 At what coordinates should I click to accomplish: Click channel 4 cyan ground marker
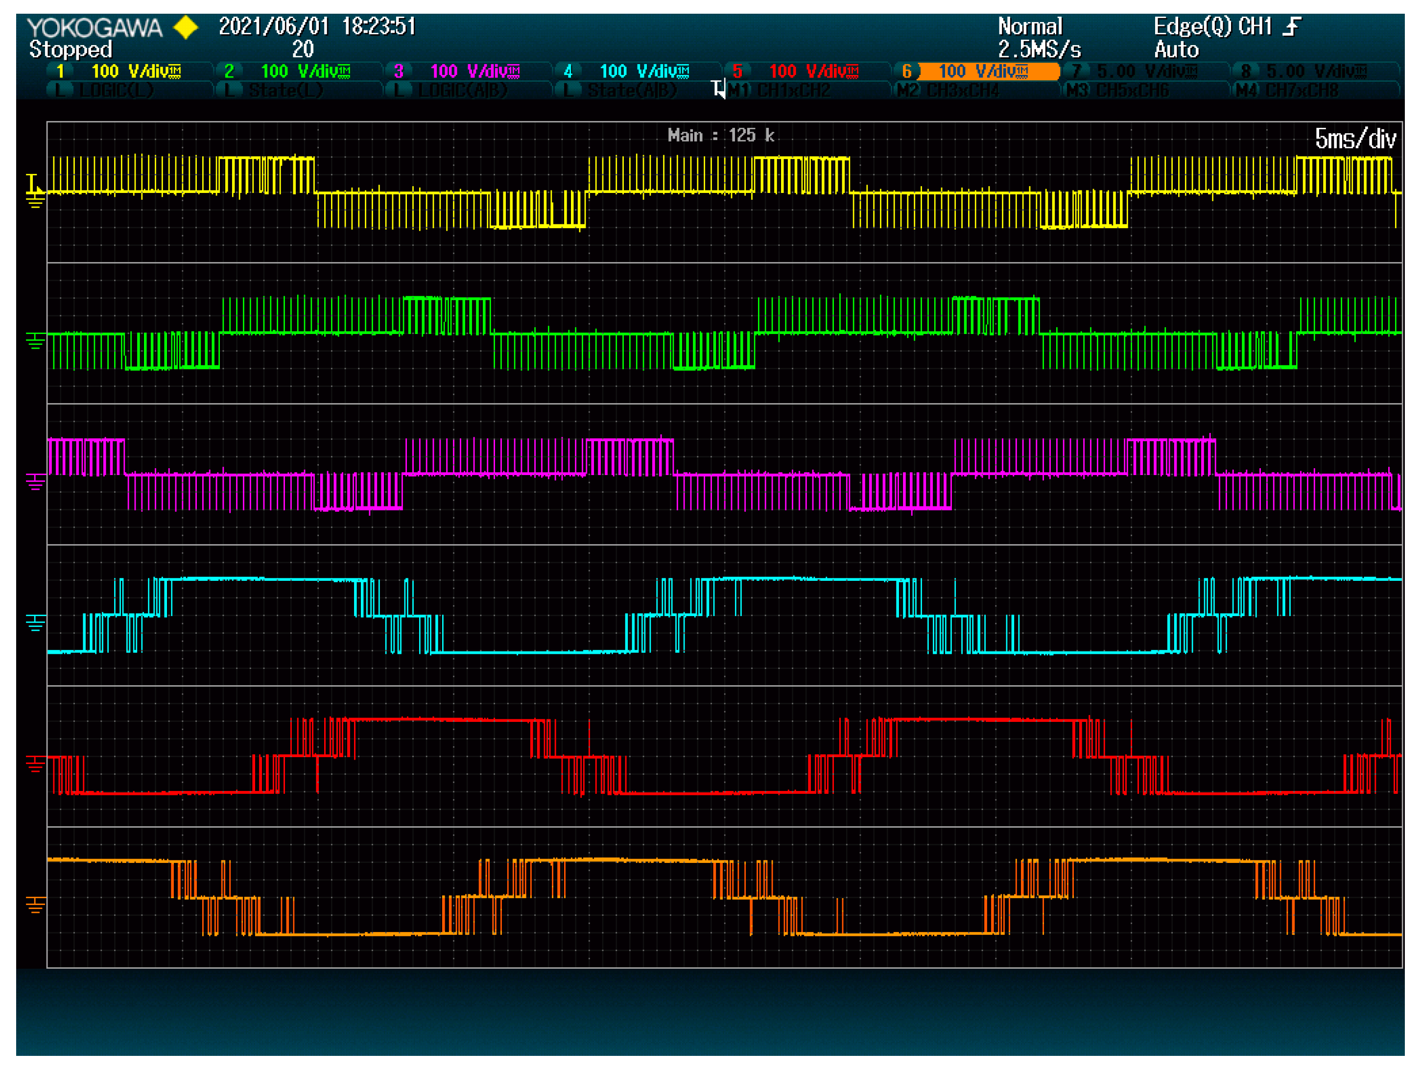[35, 622]
